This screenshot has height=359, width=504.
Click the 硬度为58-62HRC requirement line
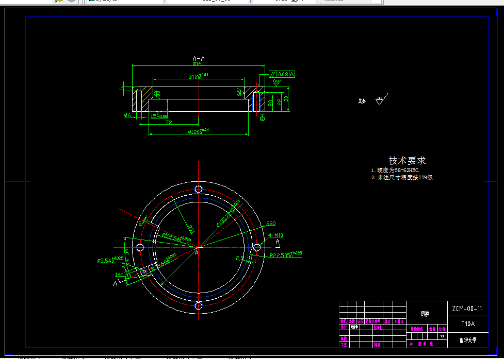click(395, 170)
